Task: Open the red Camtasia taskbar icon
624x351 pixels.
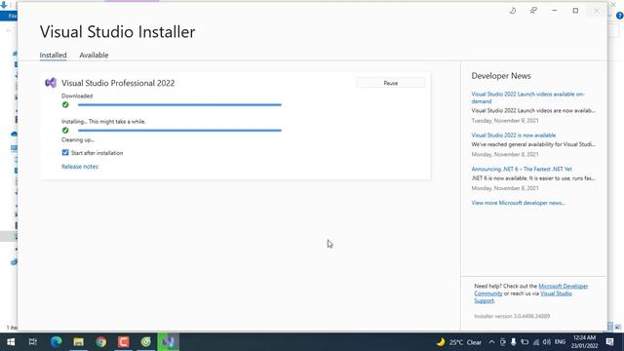Action: click(124, 342)
